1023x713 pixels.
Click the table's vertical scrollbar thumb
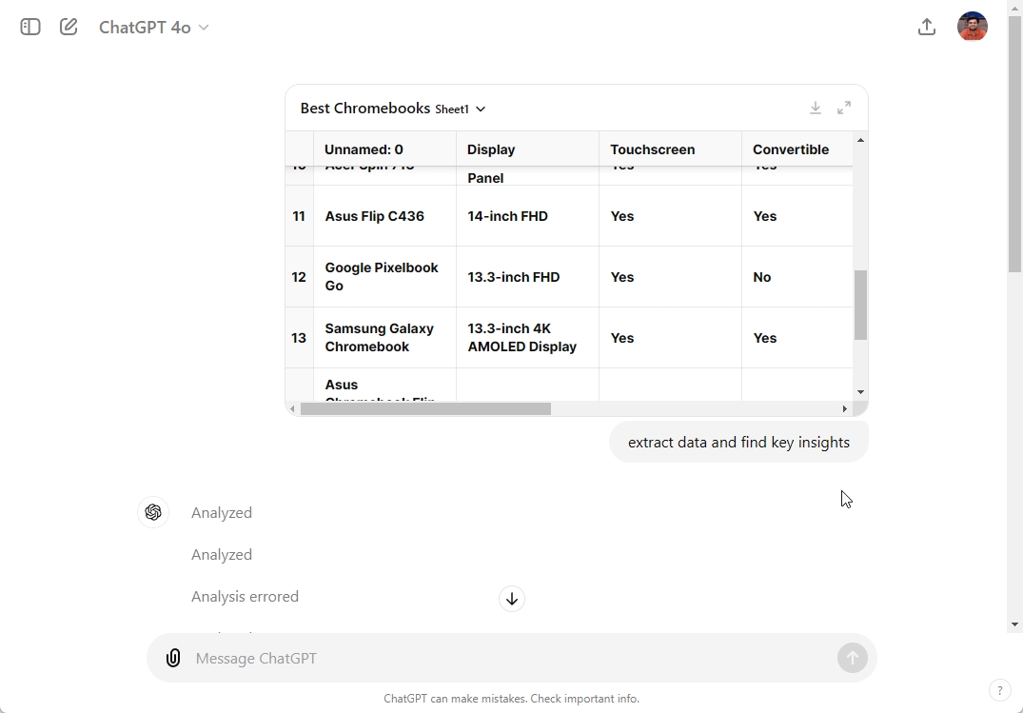coord(860,305)
